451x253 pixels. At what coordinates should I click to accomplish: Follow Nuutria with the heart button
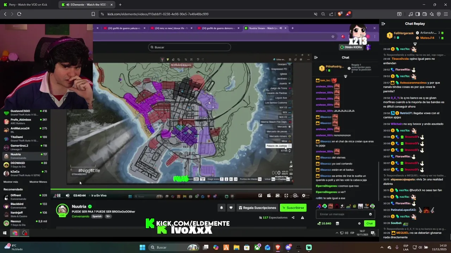pyautogui.click(x=231, y=208)
